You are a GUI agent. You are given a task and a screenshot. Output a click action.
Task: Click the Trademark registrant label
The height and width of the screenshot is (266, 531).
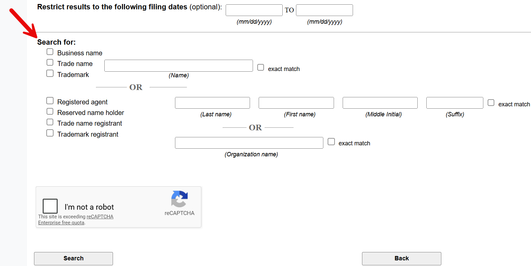tap(88, 134)
